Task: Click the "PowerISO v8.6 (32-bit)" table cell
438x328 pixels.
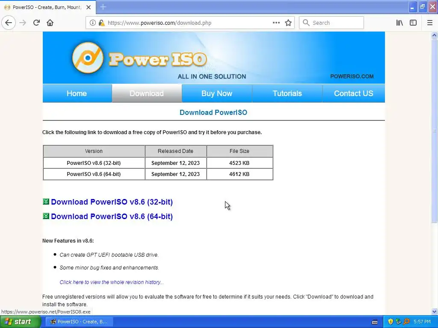Action: [94, 163]
